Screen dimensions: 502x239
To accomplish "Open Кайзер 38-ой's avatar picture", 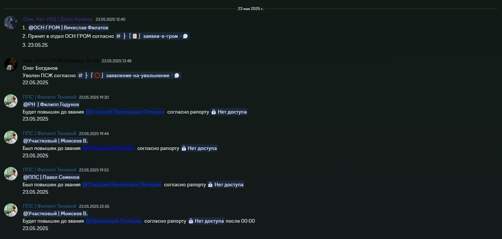I will pyautogui.click(x=11, y=64).
